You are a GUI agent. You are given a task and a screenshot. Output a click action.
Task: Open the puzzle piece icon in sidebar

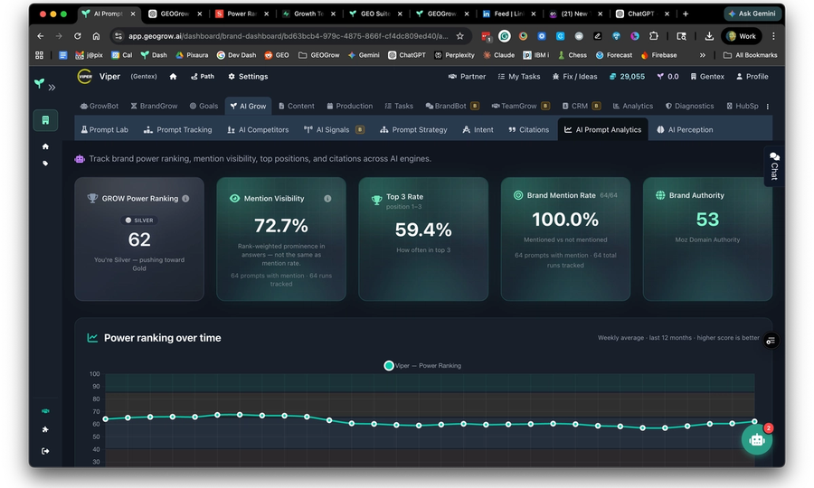(x=45, y=429)
